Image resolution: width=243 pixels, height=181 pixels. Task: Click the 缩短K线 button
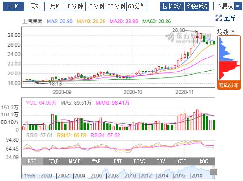(x=197, y=7)
